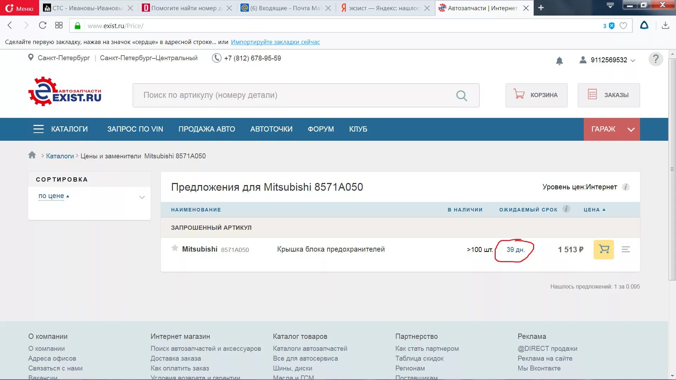Click the expected delivery time info icon
The width and height of the screenshot is (676, 380).
coord(566,209)
